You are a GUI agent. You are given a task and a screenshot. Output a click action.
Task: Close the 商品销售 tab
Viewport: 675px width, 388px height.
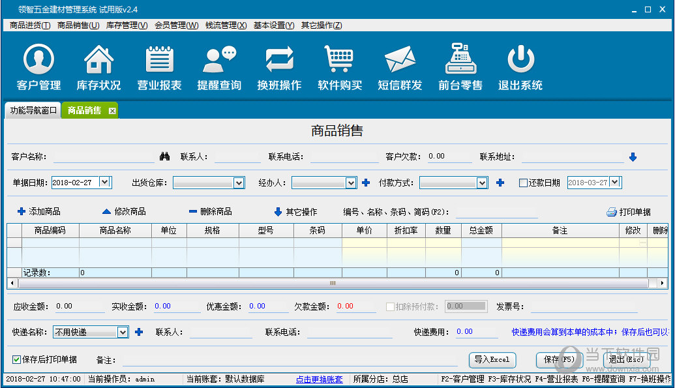coord(112,111)
